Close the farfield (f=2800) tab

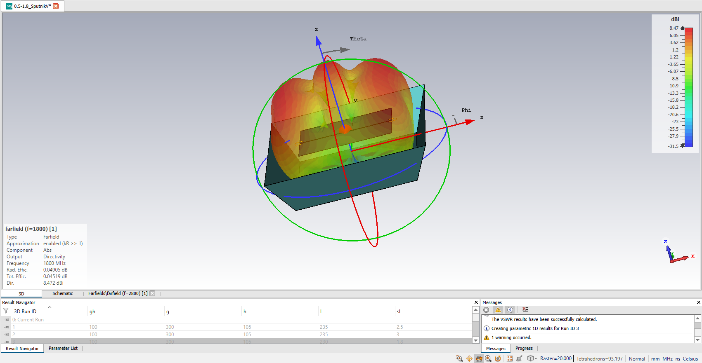[x=152, y=293]
